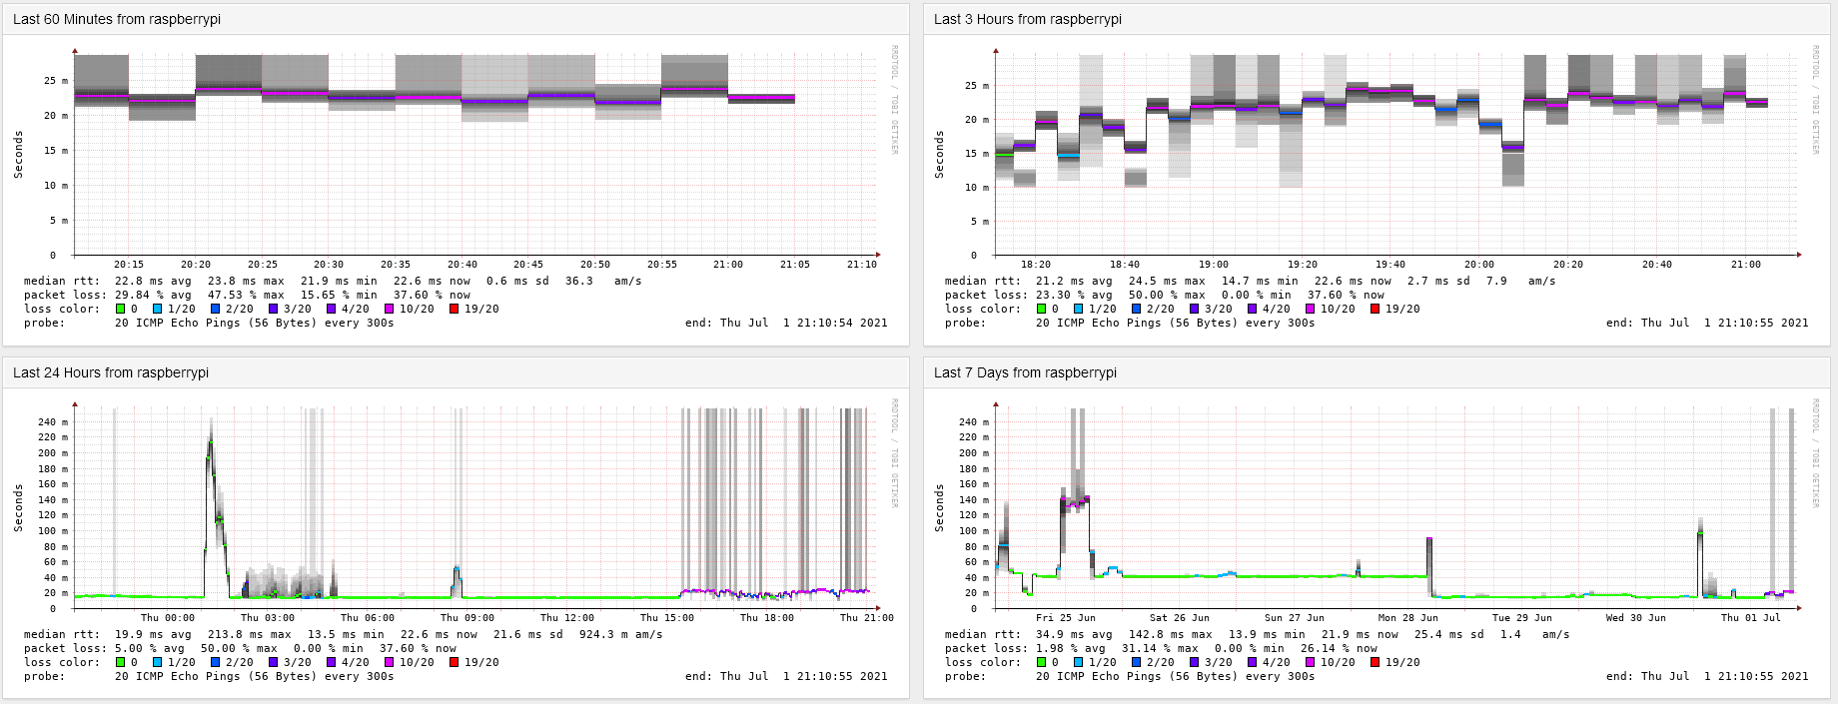Open the Last 60 Minutes latency graph
This screenshot has height=704, width=1838.
pyautogui.click(x=474, y=155)
